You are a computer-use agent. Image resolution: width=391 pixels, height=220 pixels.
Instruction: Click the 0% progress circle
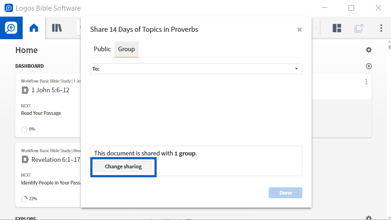[24, 129]
